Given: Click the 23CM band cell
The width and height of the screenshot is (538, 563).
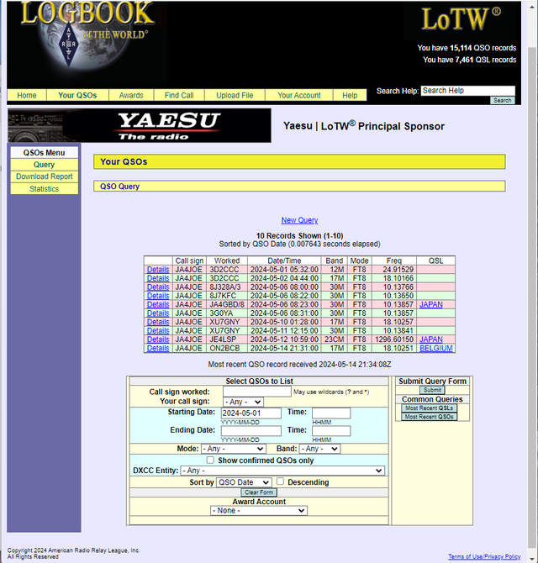Looking at the screenshot, I should pyautogui.click(x=335, y=339).
